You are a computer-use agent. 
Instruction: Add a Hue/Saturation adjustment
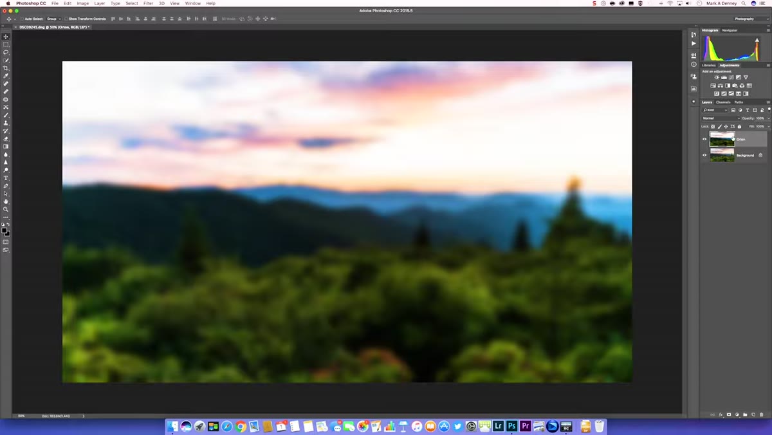coord(713,86)
